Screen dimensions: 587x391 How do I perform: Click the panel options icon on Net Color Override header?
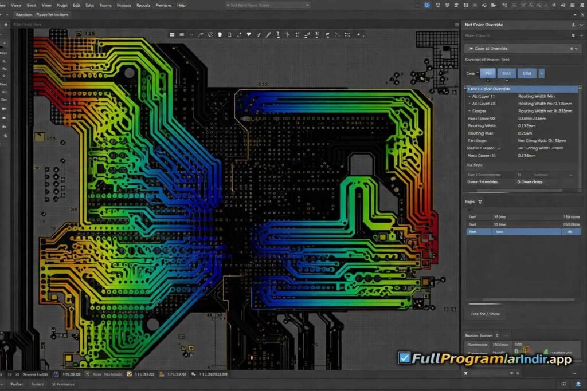pos(573,25)
